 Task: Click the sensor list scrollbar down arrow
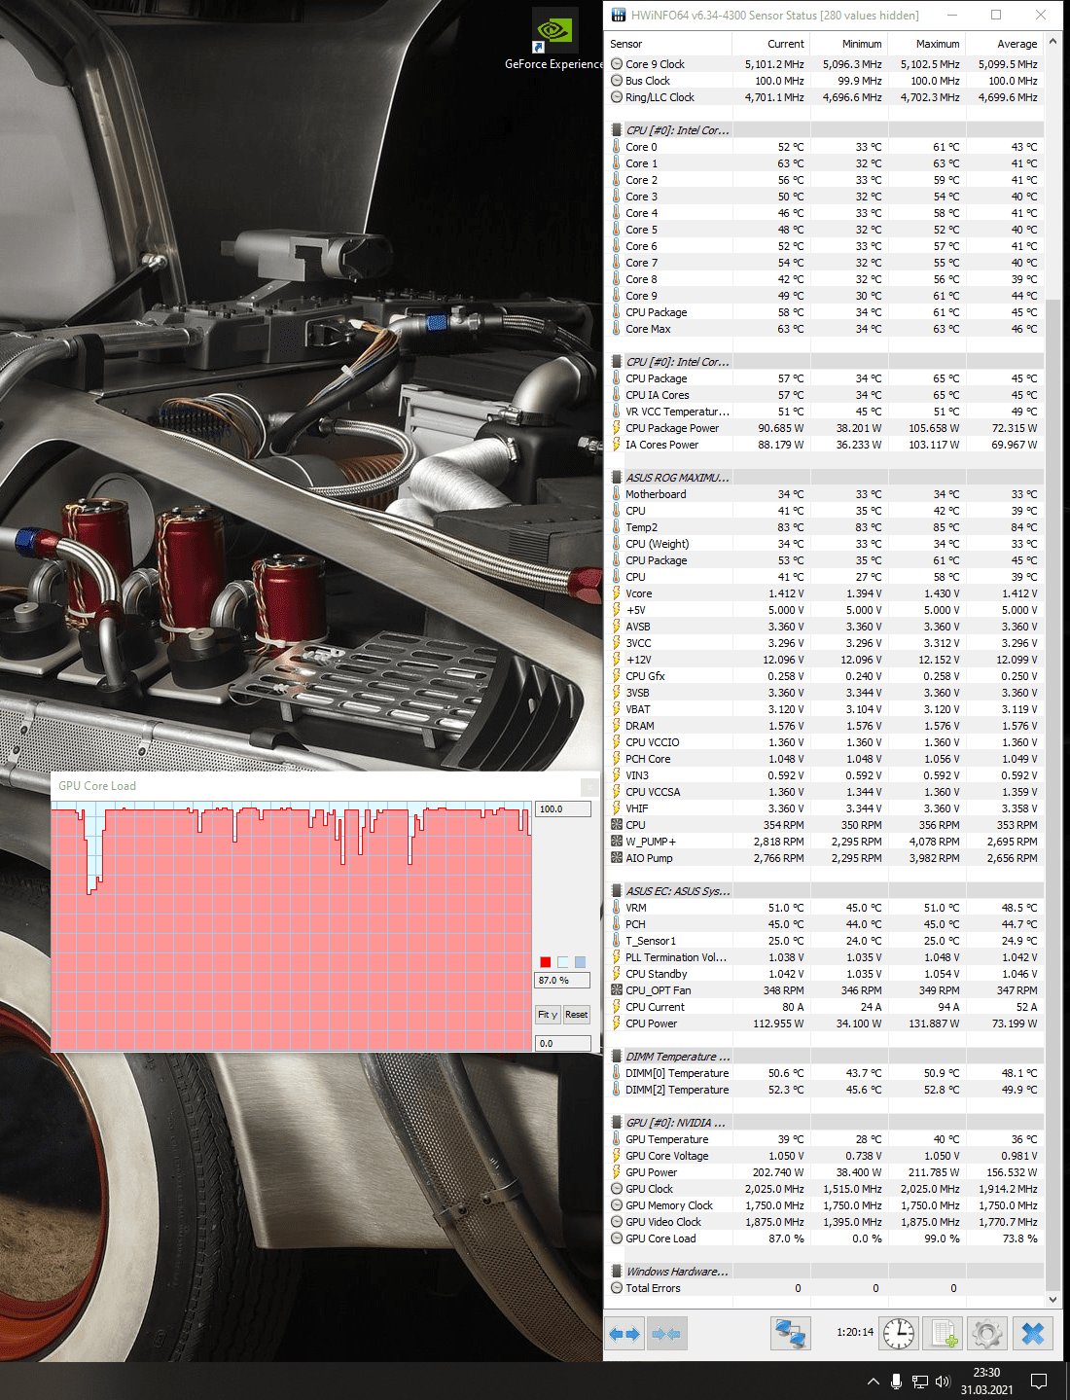tap(1052, 1300)
